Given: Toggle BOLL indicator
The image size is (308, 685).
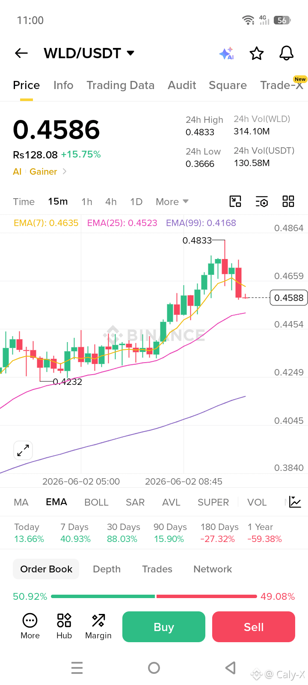Looking at the screenshot, I should point(96,502).
